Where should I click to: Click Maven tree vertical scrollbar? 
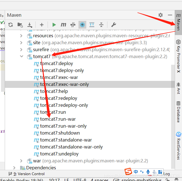point(173,116)
